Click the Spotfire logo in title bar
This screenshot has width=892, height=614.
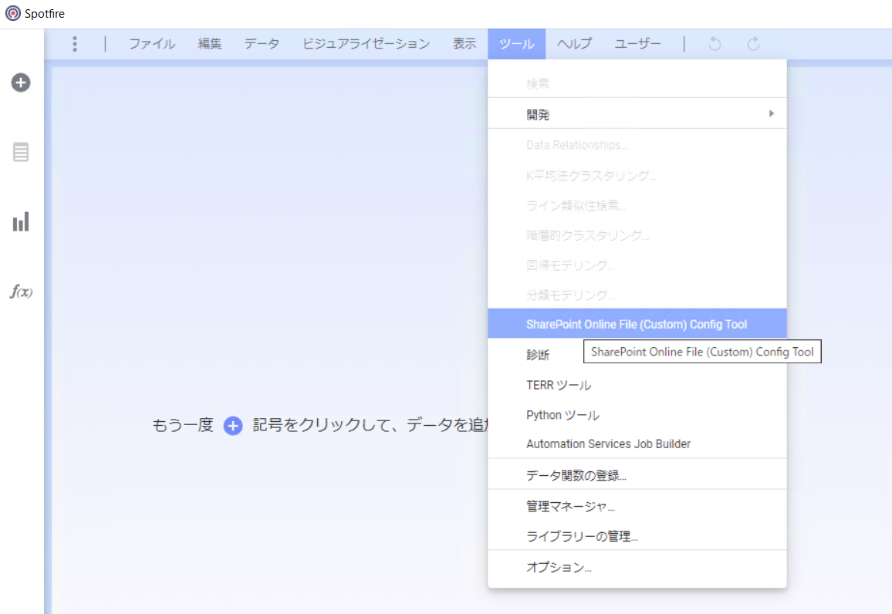[13, 13]
